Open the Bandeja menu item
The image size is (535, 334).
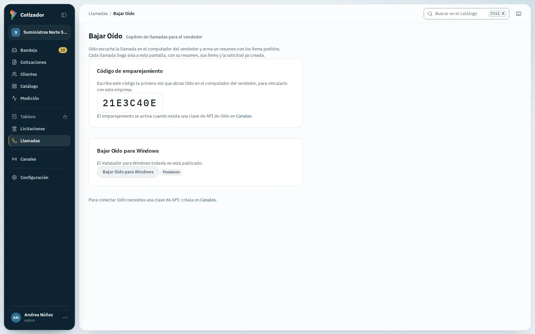point(39,50)
